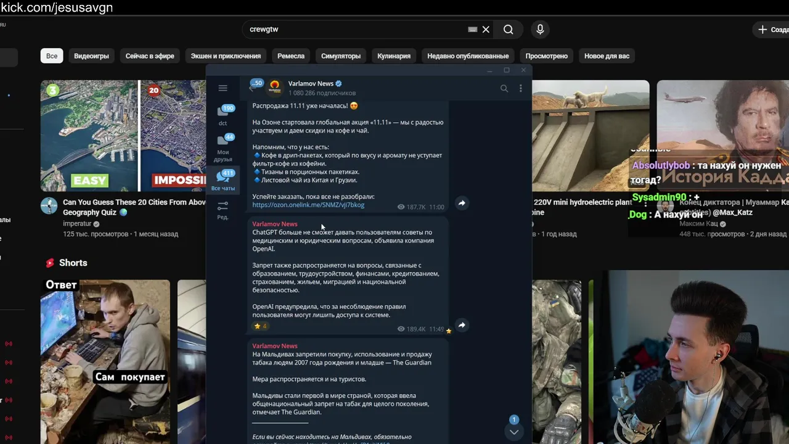Select the Все filter chip
This screenshot has height=444, width=789.
click(x=52, y=55)
